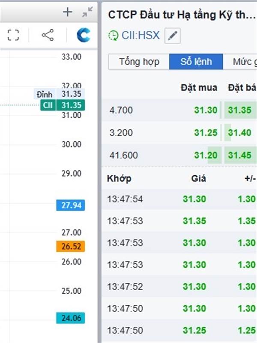Click the pencil edit icon beside CII:HSX
This screenshot has height=343, width=257.
click(x=172, y=36)
